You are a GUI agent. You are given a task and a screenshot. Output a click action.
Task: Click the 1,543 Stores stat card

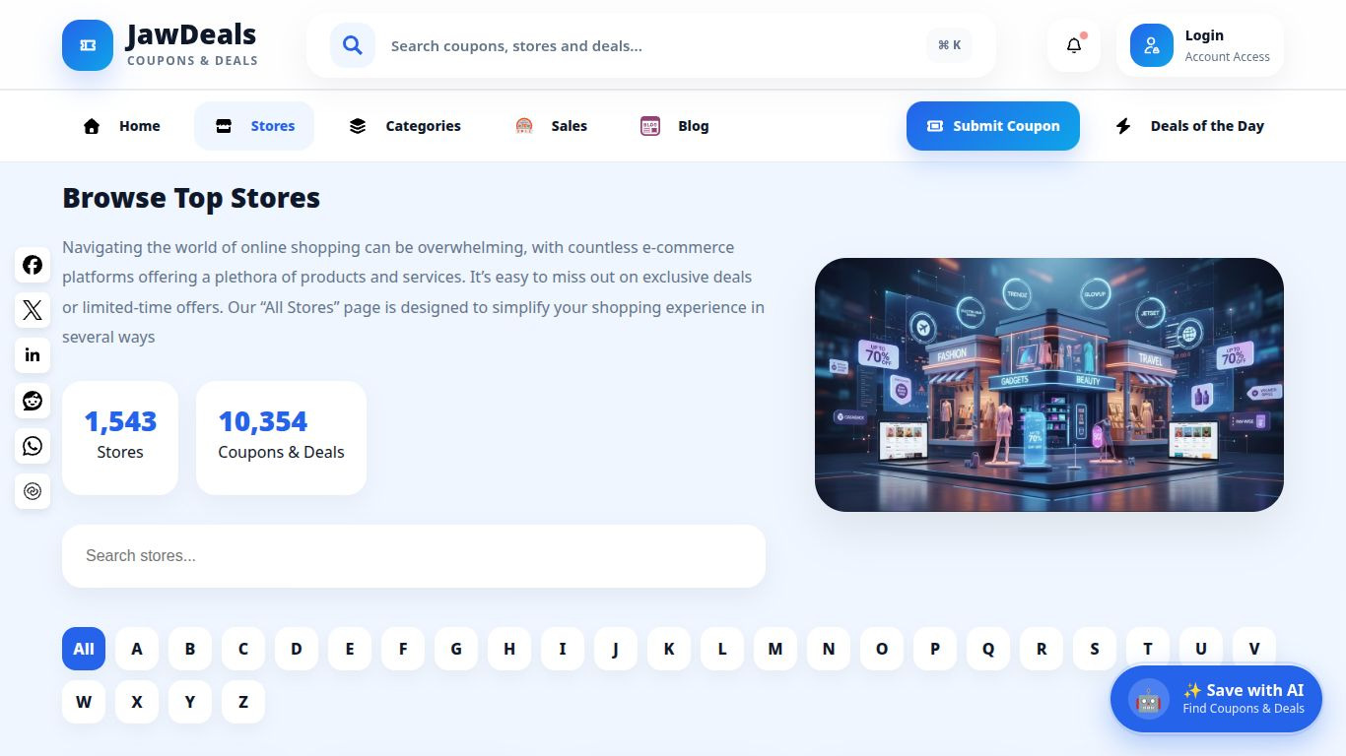click(120, 438)
